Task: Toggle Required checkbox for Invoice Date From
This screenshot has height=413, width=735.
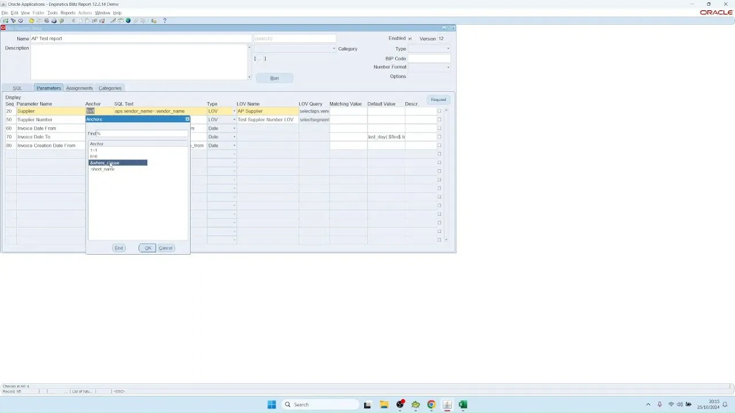Action: pos(440,128)
